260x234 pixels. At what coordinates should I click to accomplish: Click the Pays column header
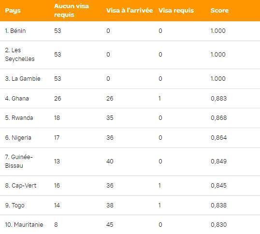click(x=13, y=11)
